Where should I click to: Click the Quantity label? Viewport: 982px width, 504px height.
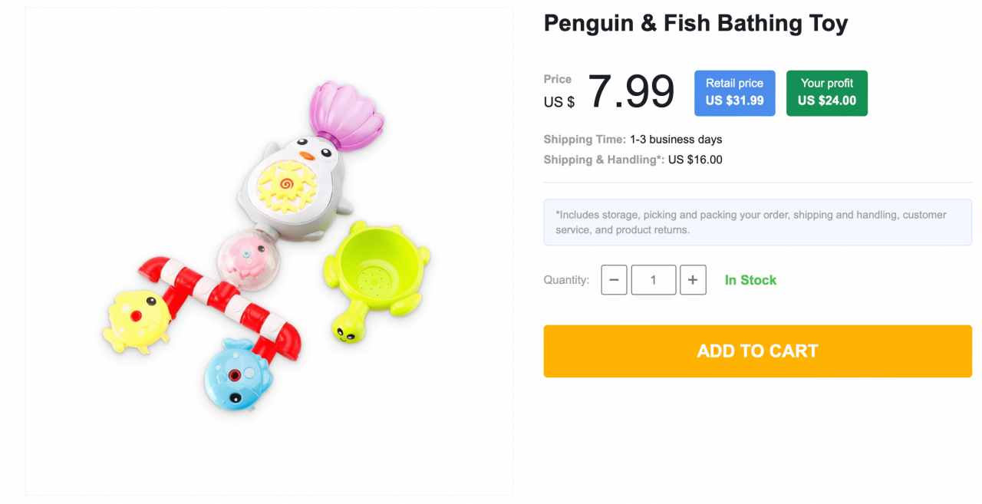[566, 280]
